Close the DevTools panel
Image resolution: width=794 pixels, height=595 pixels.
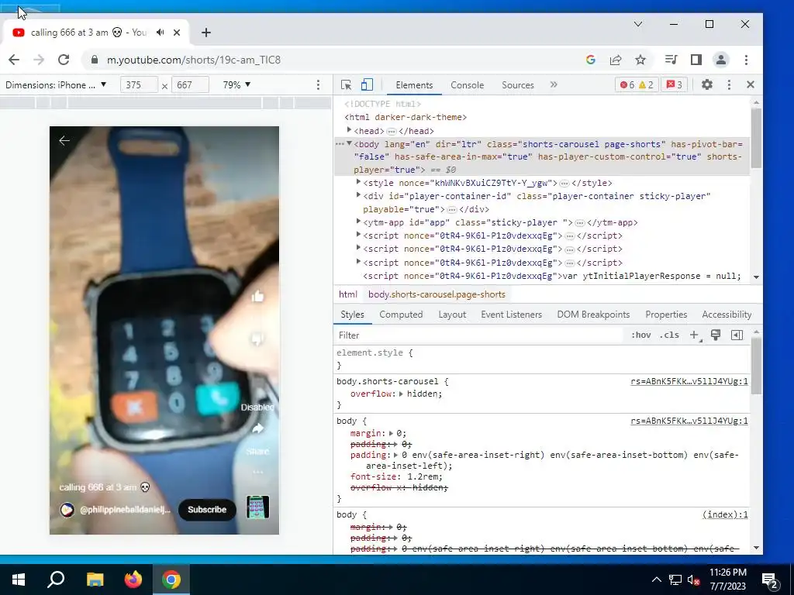(x=751, y=84)
